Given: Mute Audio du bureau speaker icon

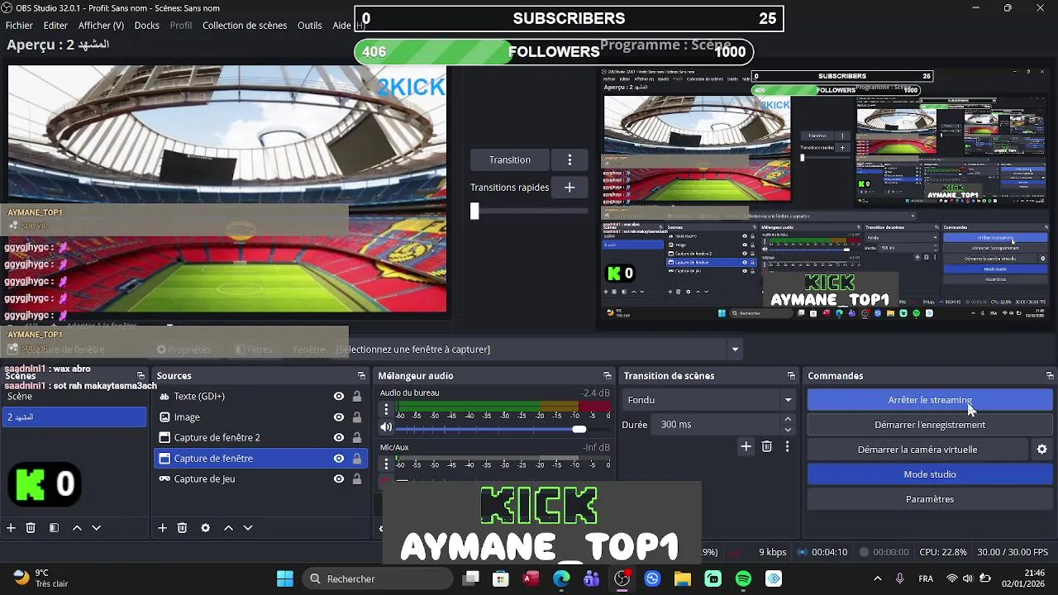Looking at the screenshot, I should pos(386,427).
